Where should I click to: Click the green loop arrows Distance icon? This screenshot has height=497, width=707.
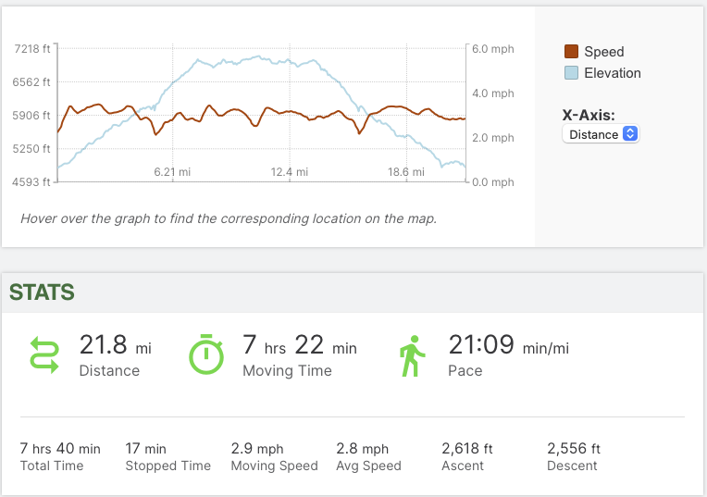(45, 356)
